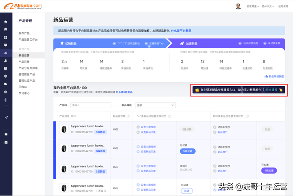Click the 什么是平台新品 link
This screenshot has height=196, width=293.
[181, 30]
